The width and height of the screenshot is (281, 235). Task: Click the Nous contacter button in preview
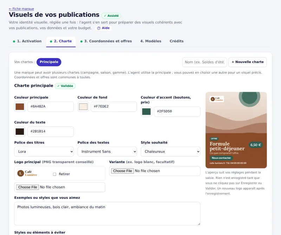pyautogui.click(x=221, y=158)
